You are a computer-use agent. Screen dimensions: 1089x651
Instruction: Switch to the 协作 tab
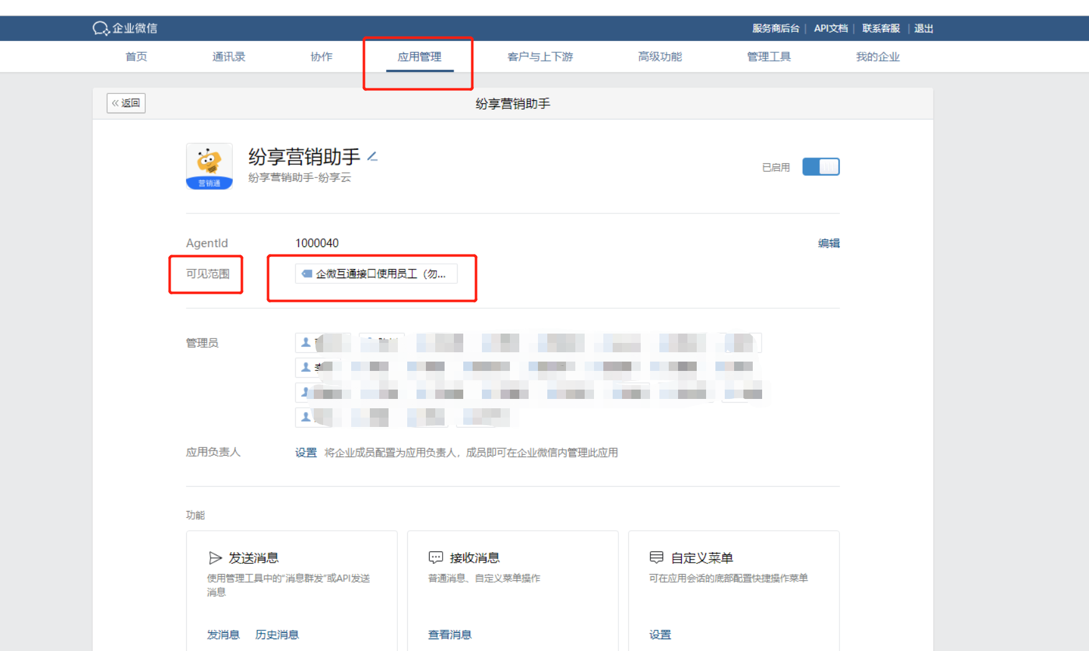tap(321, 57)
